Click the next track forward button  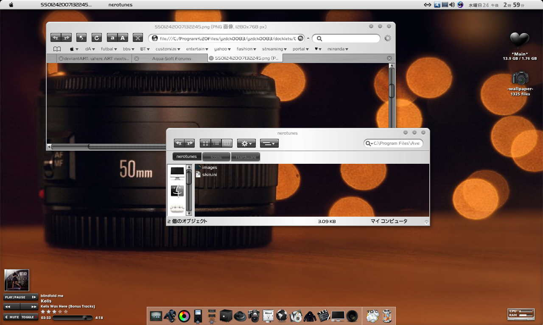point(30,306)
